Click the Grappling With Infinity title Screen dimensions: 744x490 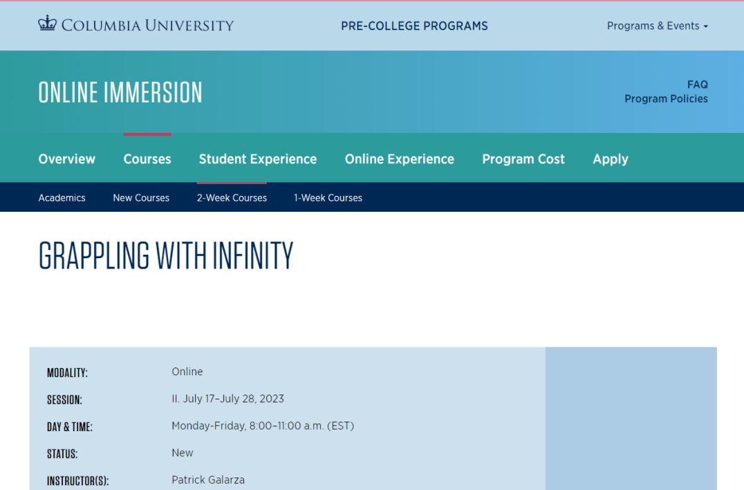point(166,255)
